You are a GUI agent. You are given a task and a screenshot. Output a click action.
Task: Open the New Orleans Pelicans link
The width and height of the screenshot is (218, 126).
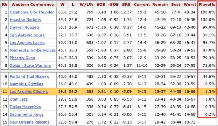[29, 122]
